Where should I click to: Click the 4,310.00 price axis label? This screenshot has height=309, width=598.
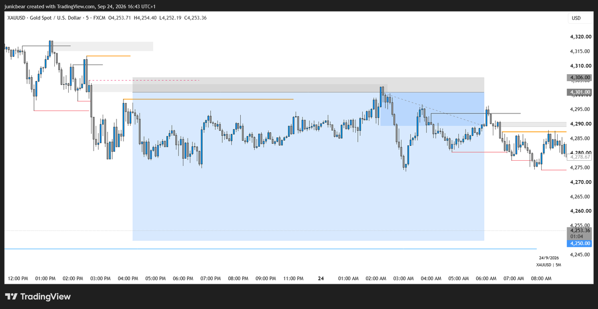tap(580, 66)
